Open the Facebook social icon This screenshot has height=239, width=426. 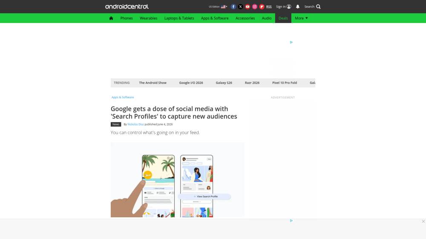tap(233, 7)
